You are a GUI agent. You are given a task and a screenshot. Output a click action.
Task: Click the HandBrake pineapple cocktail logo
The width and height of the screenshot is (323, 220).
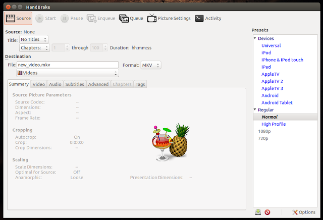[x=171, y=142]
